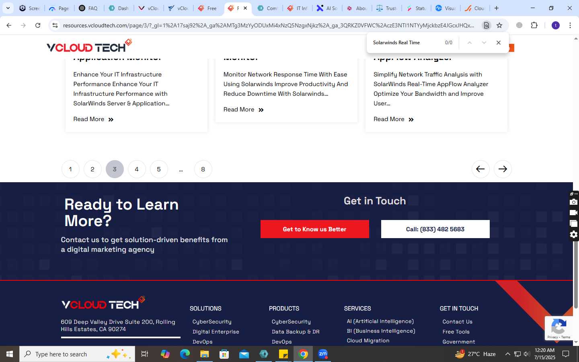Open Microsoft Edge from taskbar
The width and height of the screenshot is (579, 362).
185,354
